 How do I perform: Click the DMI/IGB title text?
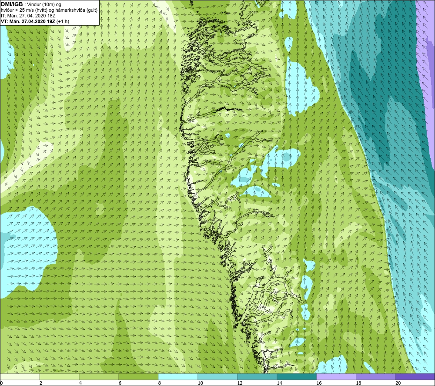[x=12, y=4]
